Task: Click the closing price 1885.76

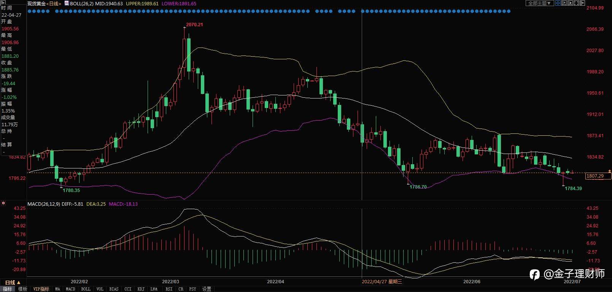Action: [x=10, y=70]
